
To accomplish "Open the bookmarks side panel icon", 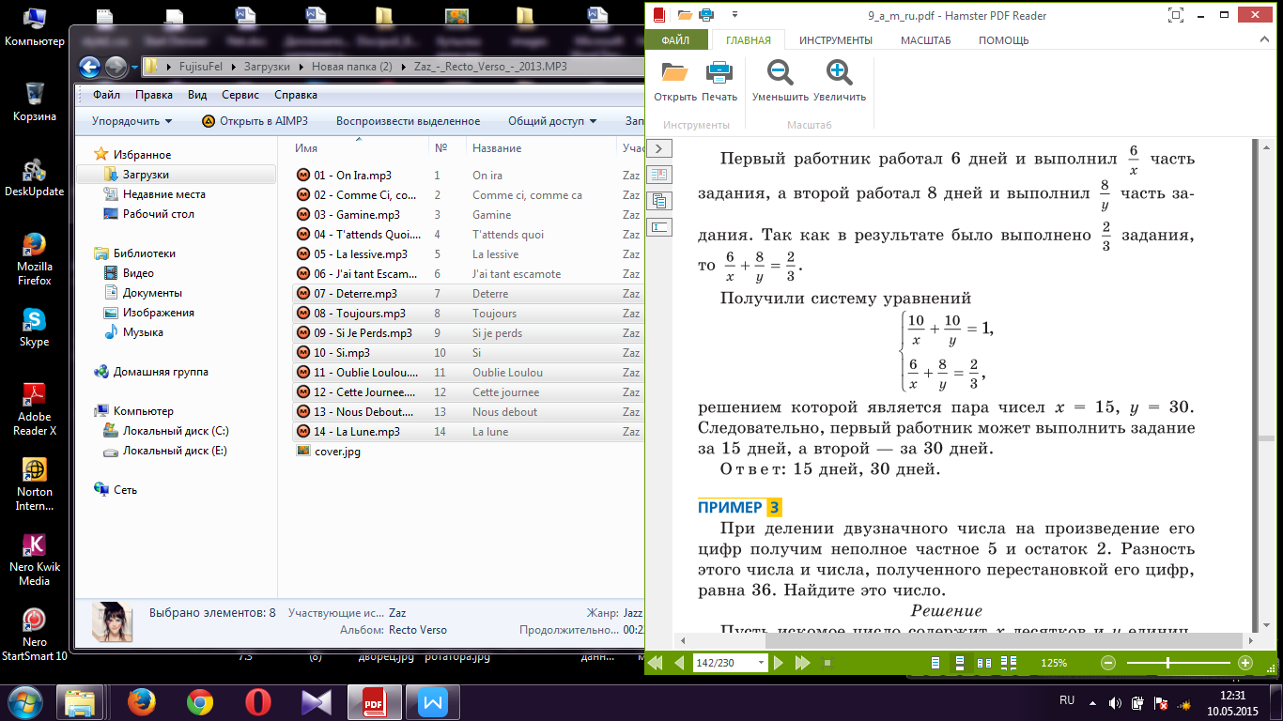I will pyautogui.click(x=659, y=175).
